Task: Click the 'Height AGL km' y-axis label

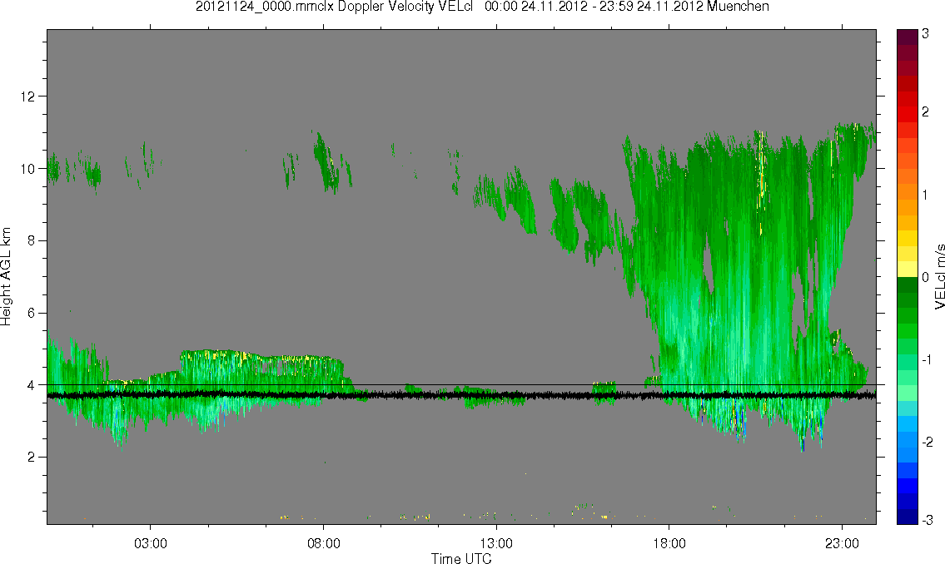Action: point(6,277)
